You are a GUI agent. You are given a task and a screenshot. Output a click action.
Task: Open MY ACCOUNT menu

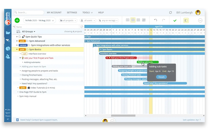[x=54, y=12]
